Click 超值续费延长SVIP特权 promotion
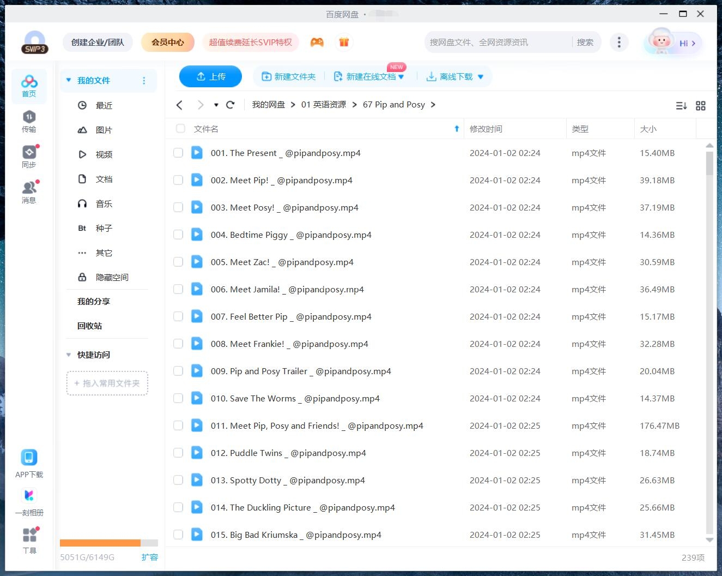The width and height of the screenshot is (722, 576). [251, 42]
